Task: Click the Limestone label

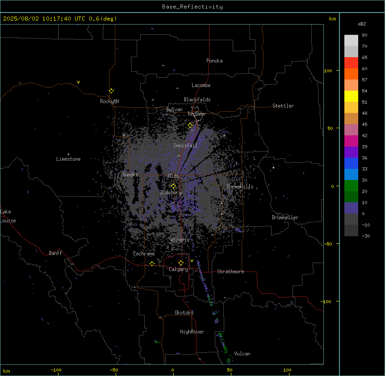Action: coord(68,159)
